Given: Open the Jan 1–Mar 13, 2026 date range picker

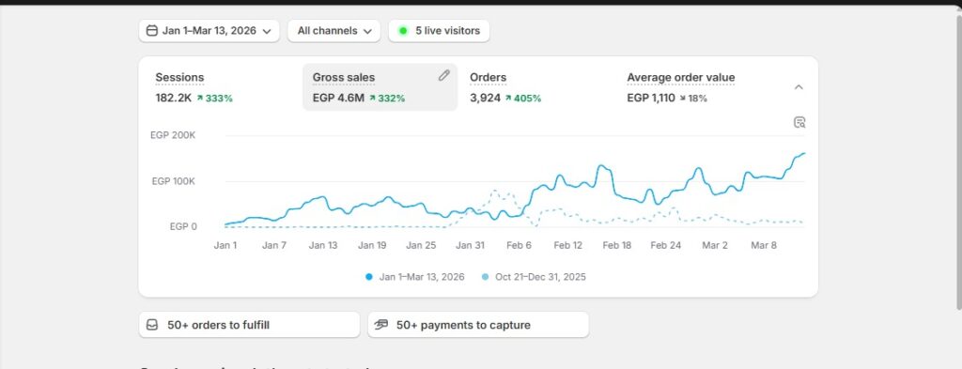Looking at the screenshot, I should coord(209,31).
